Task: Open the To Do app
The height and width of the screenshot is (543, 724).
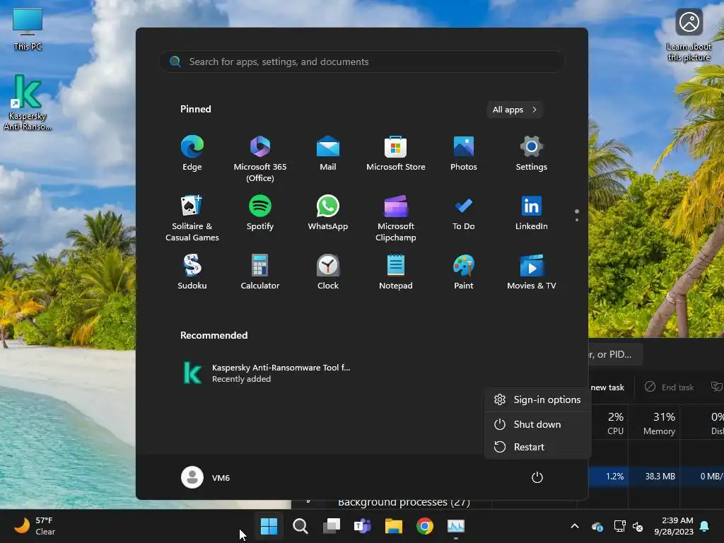Action: [464, 213]
